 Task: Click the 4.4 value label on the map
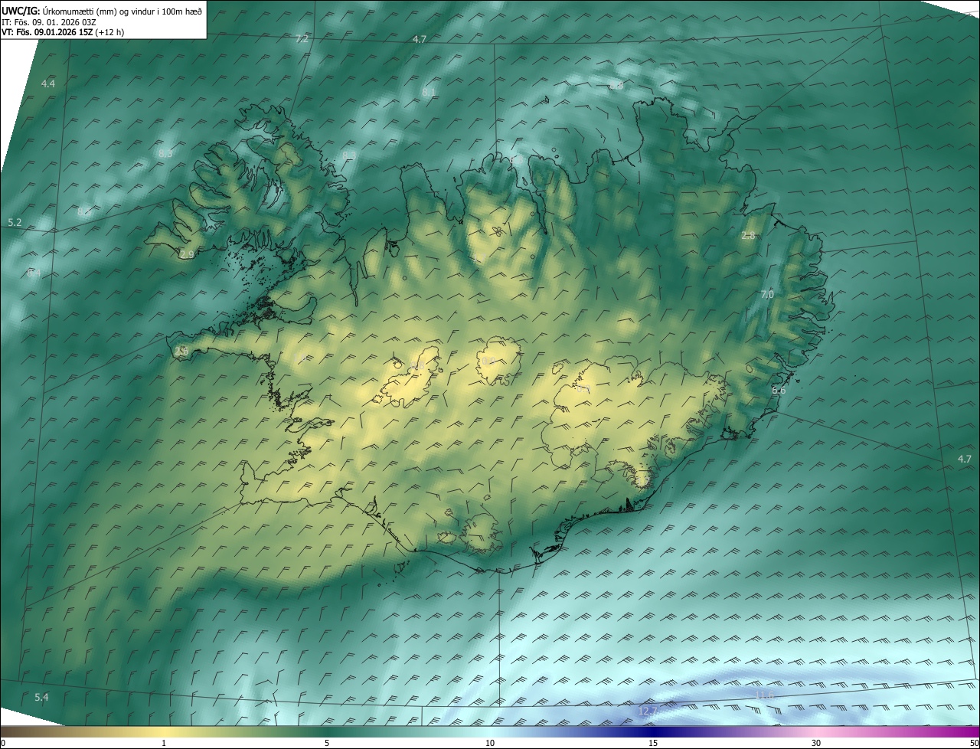tap(48, 83)
